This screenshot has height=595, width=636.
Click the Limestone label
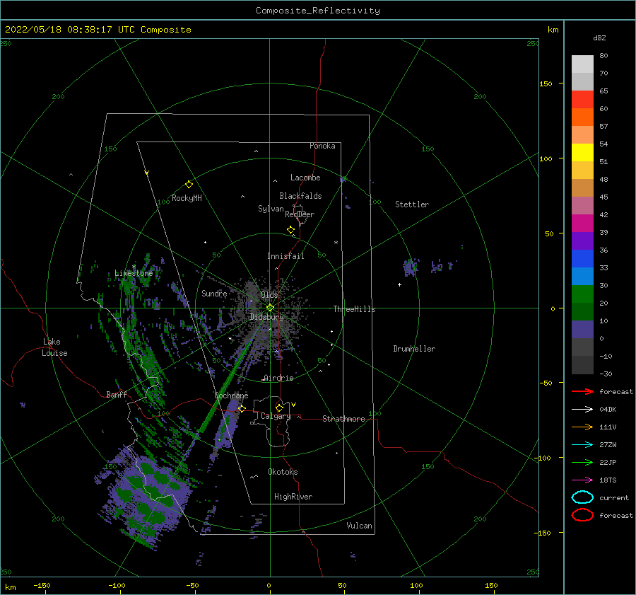pos(134,273)
